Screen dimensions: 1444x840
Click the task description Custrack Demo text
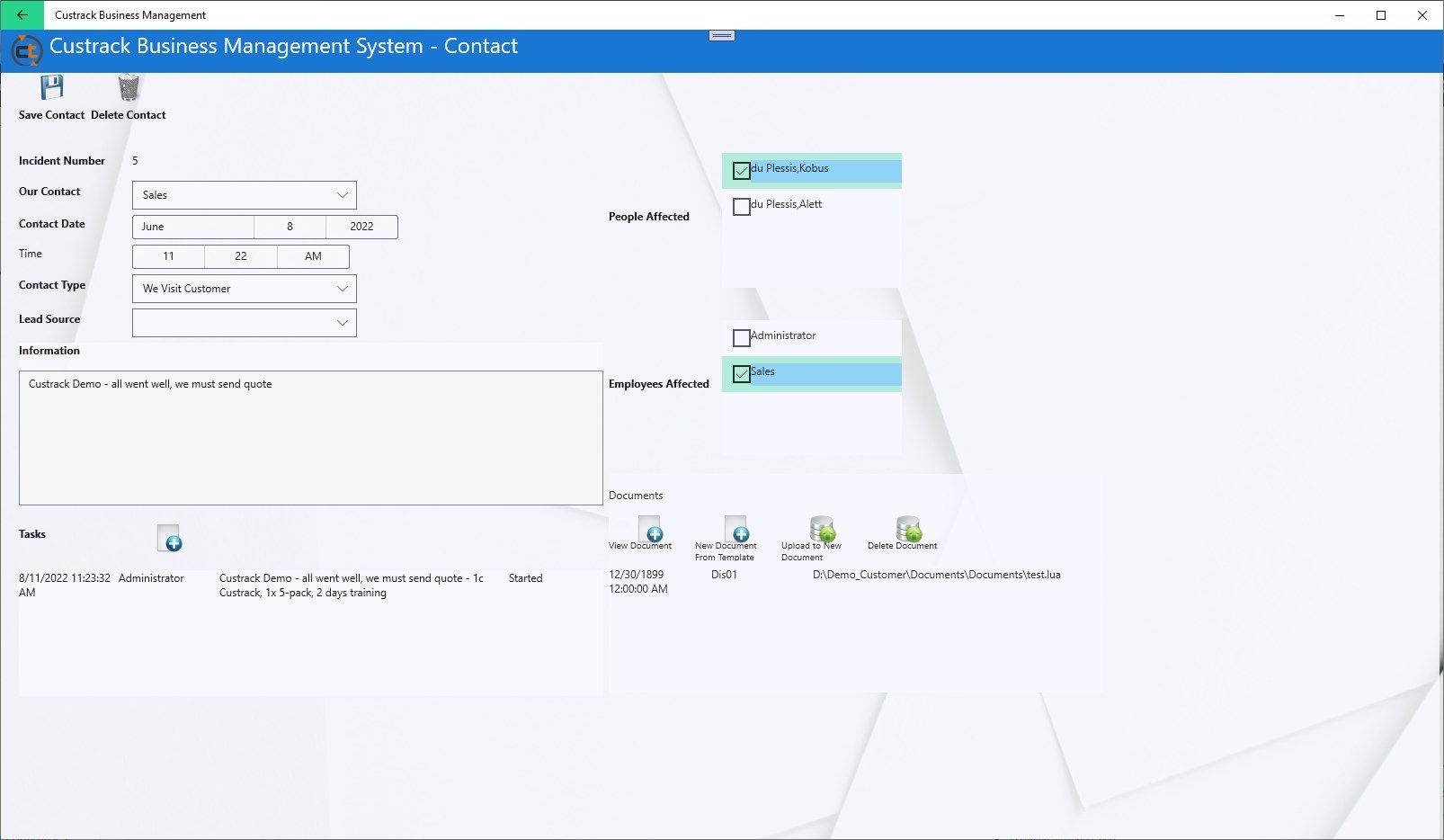coord(352,585)
